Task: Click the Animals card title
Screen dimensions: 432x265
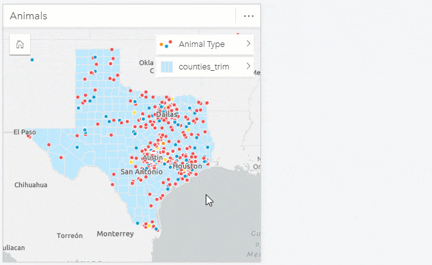Action: pyautogui.click(x=28, y=15)
